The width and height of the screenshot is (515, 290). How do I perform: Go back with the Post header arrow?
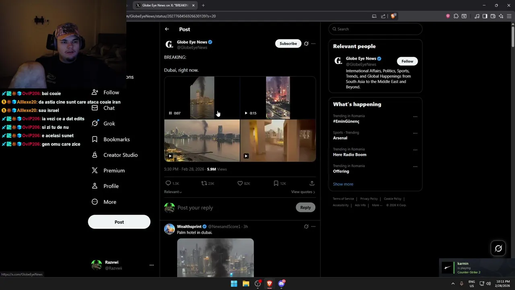click(x=167, y=29)
